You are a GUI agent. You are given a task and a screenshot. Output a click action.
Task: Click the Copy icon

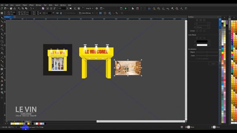(23, 8)
